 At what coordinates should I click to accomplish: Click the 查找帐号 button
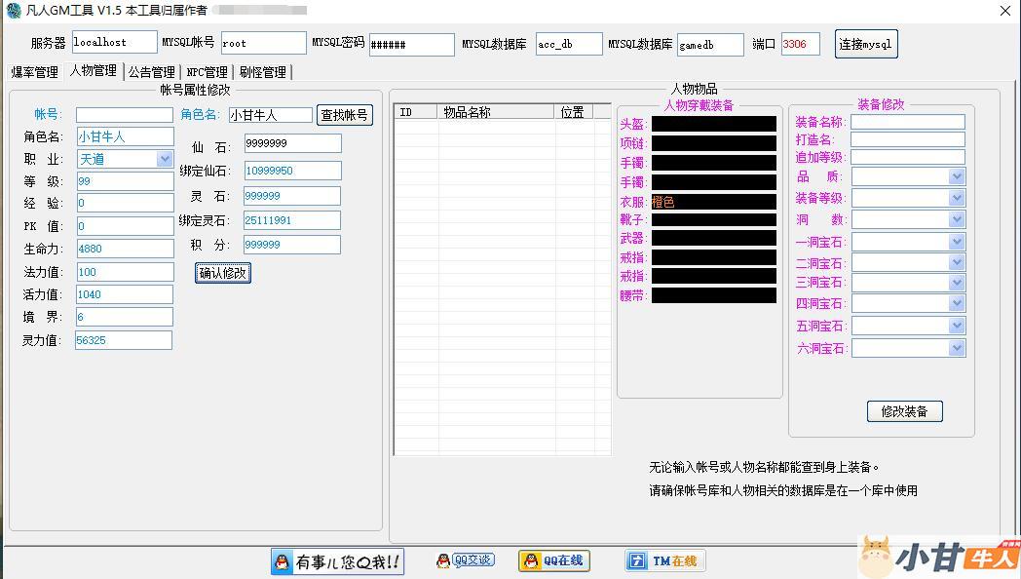click(345, 115)
